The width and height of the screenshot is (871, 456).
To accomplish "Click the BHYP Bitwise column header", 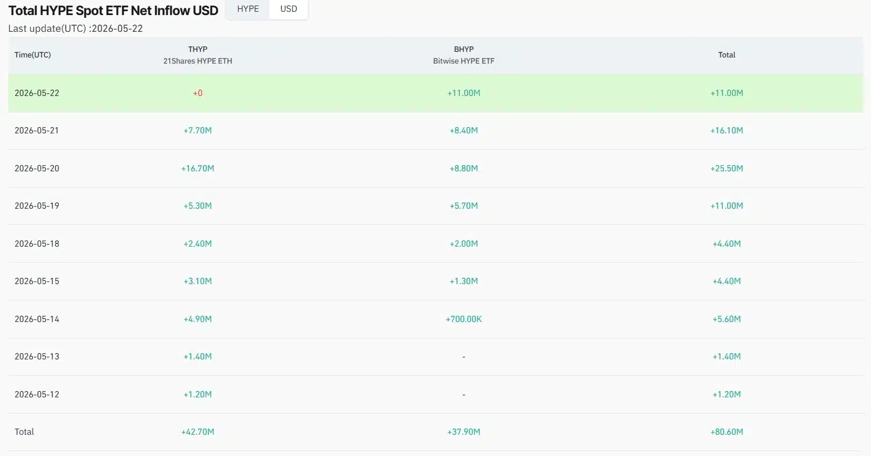I will coord(464,55).
